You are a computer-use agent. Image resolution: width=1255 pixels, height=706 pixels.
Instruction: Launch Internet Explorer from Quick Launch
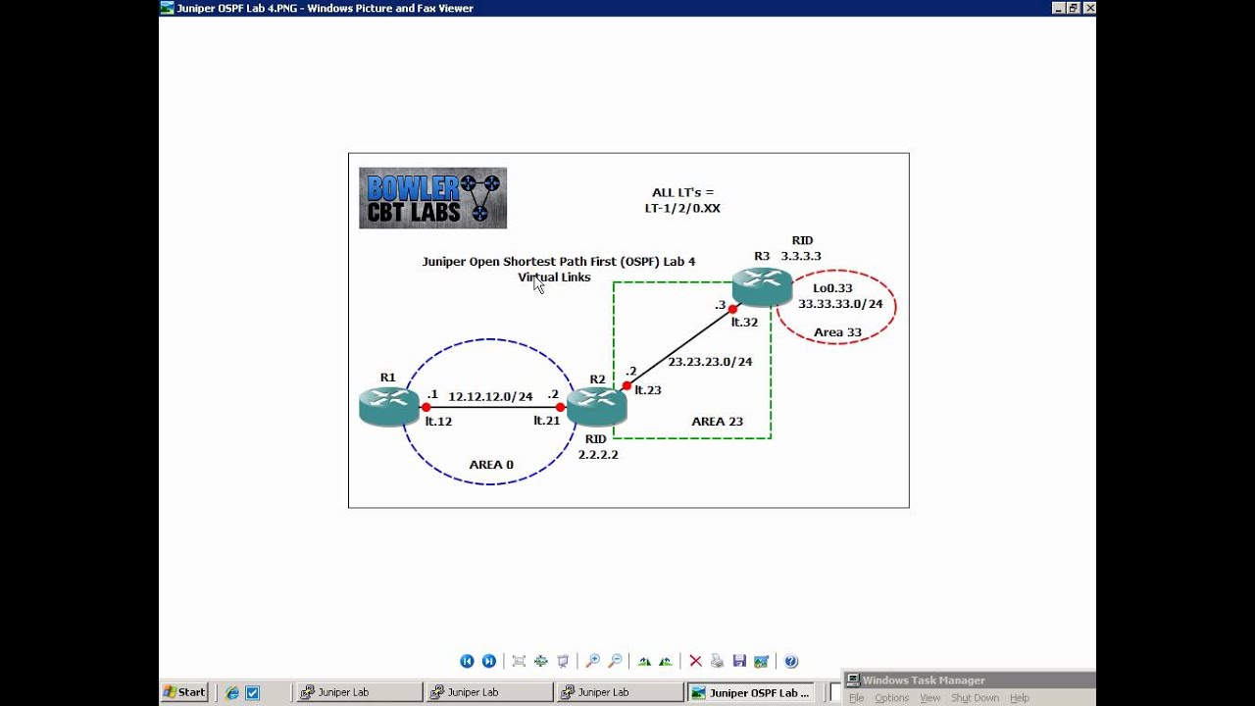(x=232, y=692)
